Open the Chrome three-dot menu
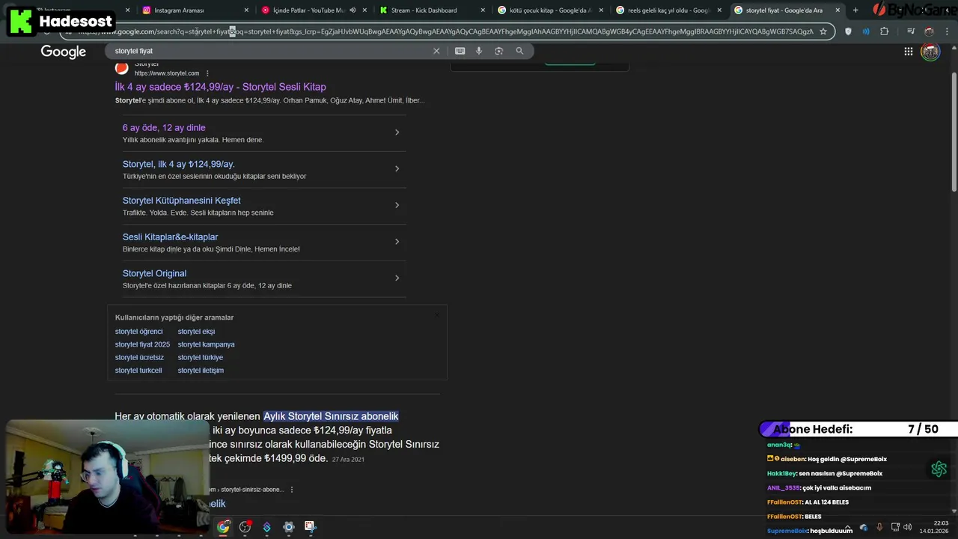Viewport: 958px width, 539px height. point(947,31)
